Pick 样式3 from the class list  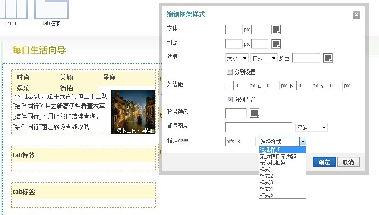282,182
